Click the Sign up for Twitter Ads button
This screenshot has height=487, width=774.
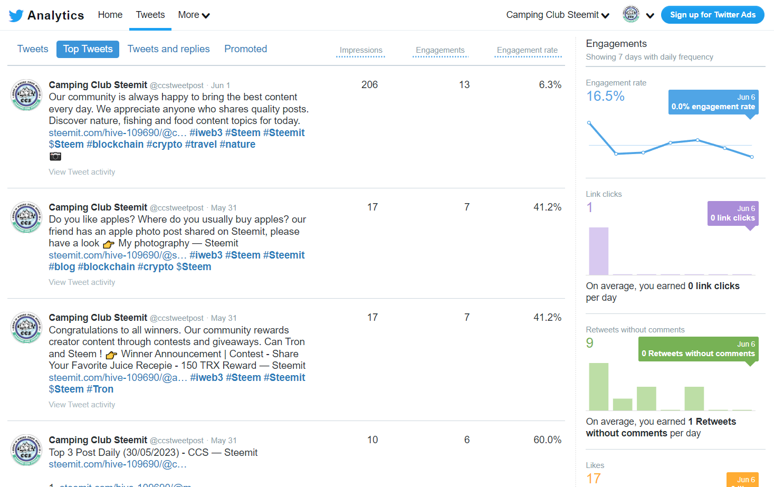(x=713, y=15)
